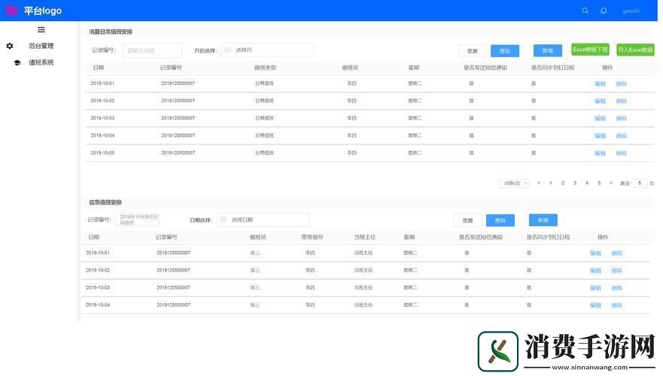Go to page 3 in pagination
663x376 pixels.
click(x=575, y=183)
